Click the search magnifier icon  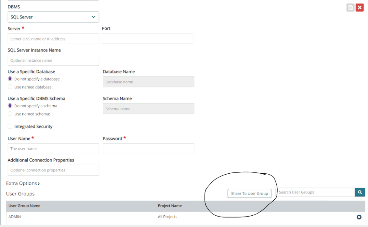tap(360, 192)
